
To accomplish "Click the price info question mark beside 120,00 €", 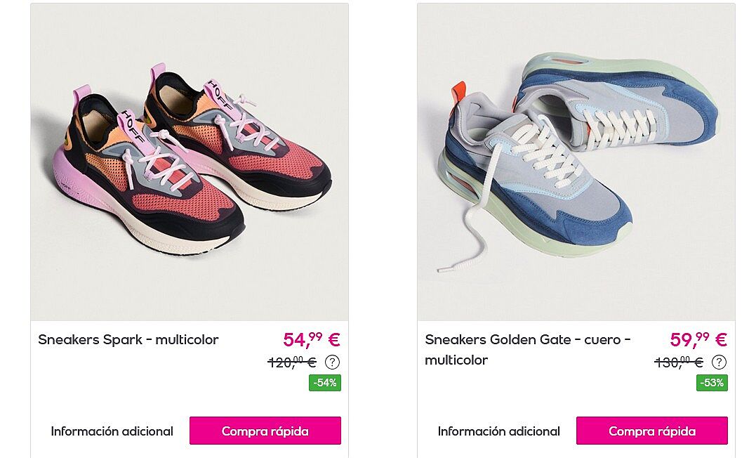I will point(333,362).
